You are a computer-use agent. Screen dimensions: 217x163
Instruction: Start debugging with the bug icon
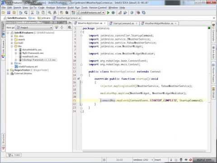coord(113,13)
